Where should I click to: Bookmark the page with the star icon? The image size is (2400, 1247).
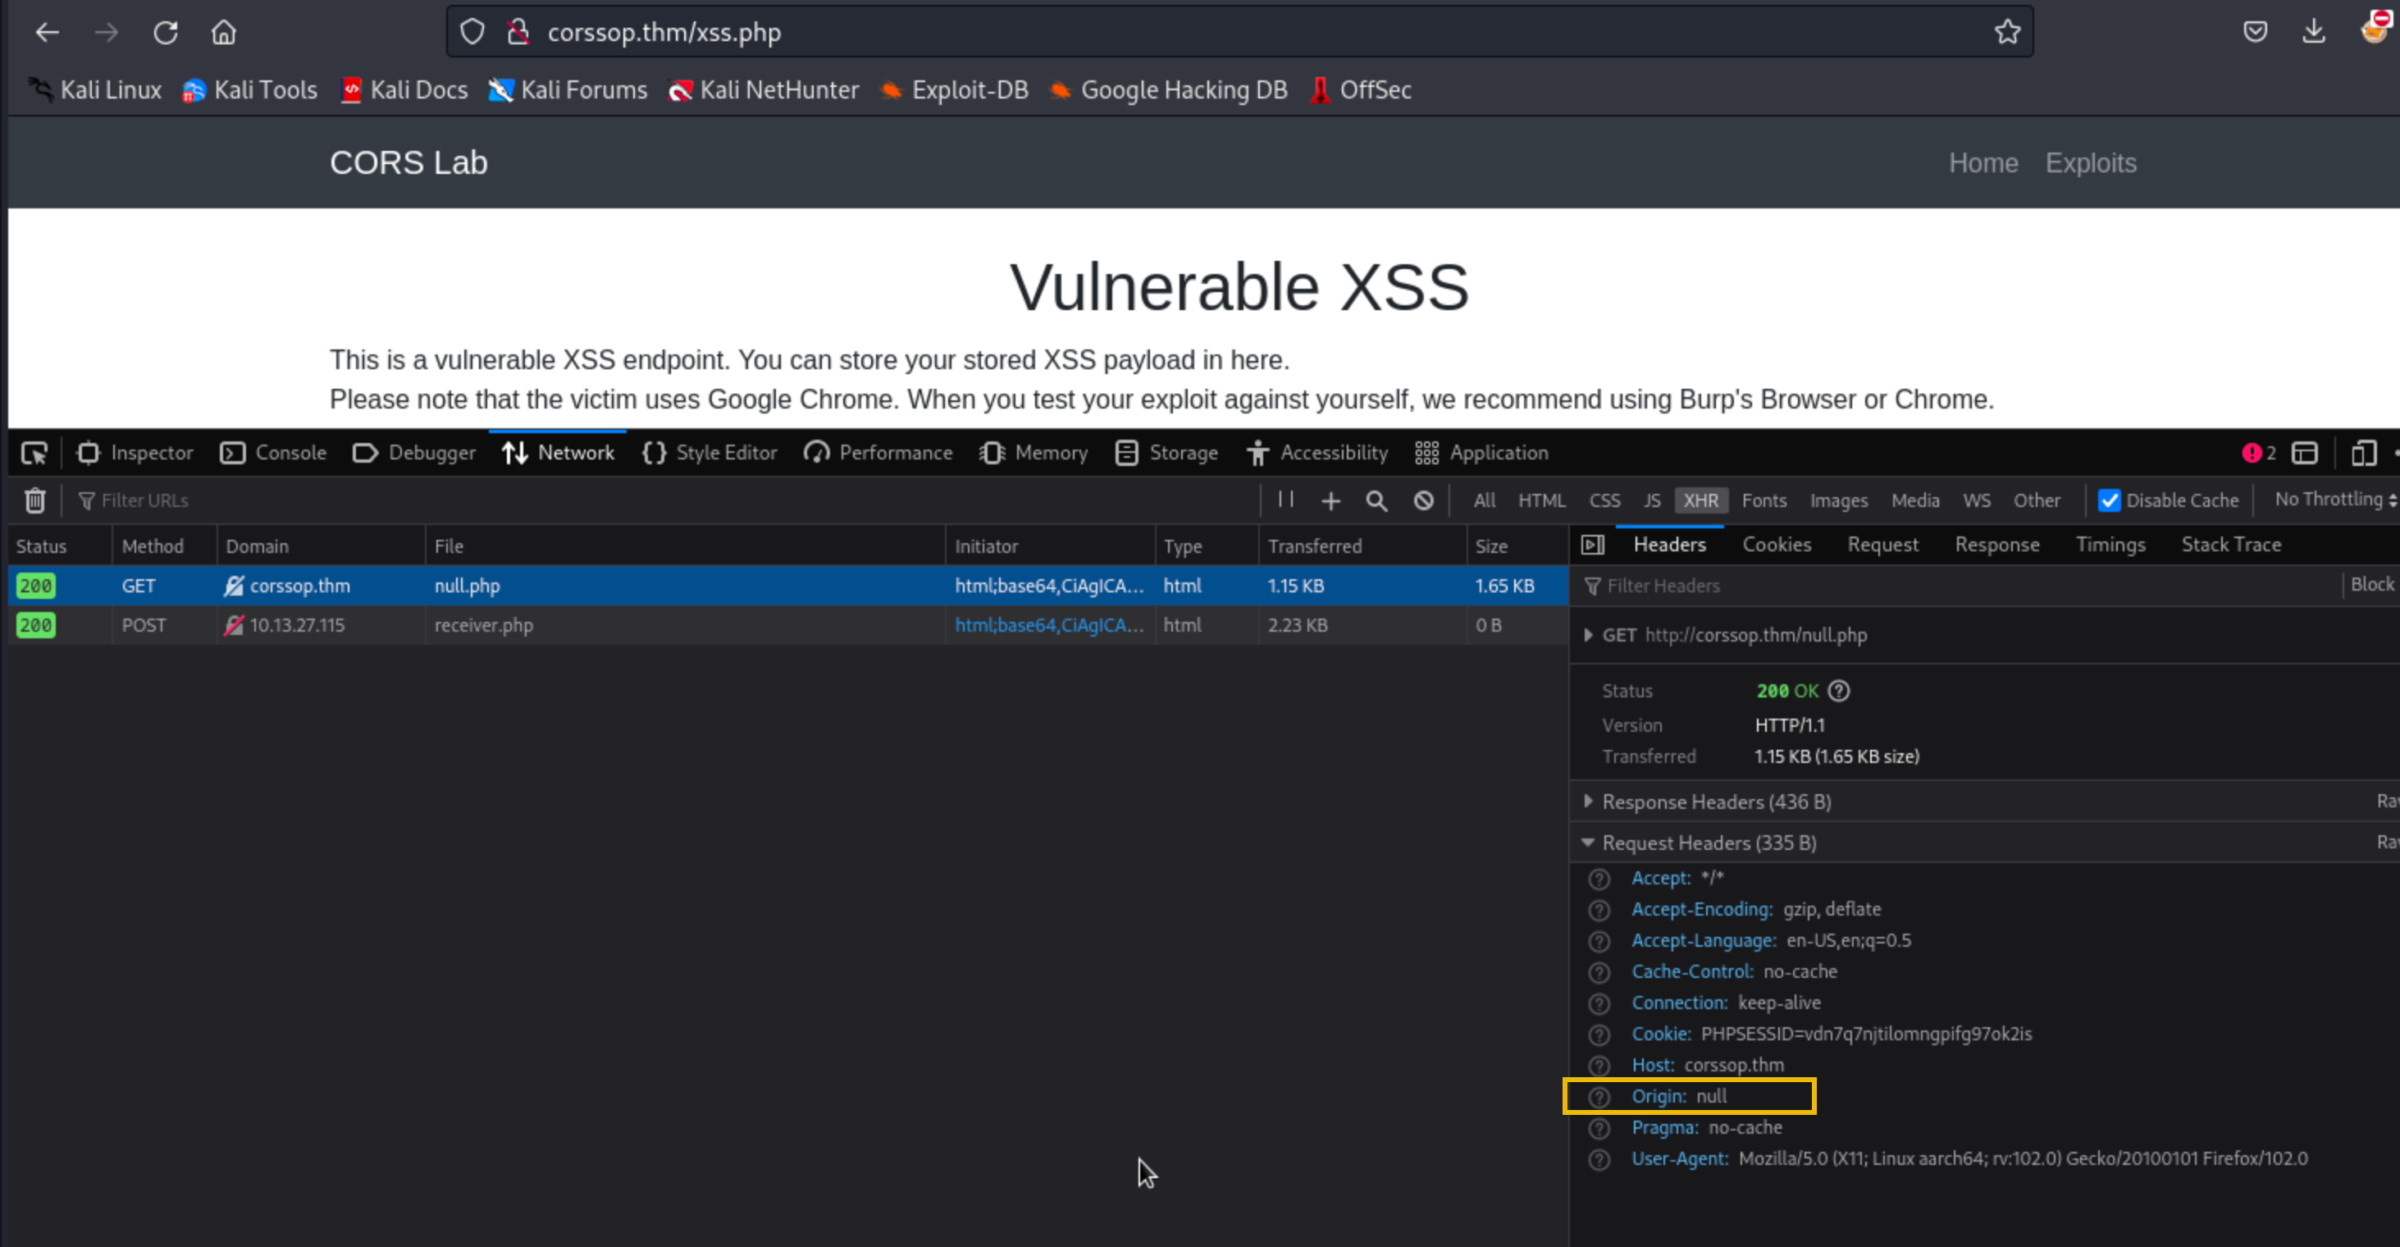click(2007, 33)
